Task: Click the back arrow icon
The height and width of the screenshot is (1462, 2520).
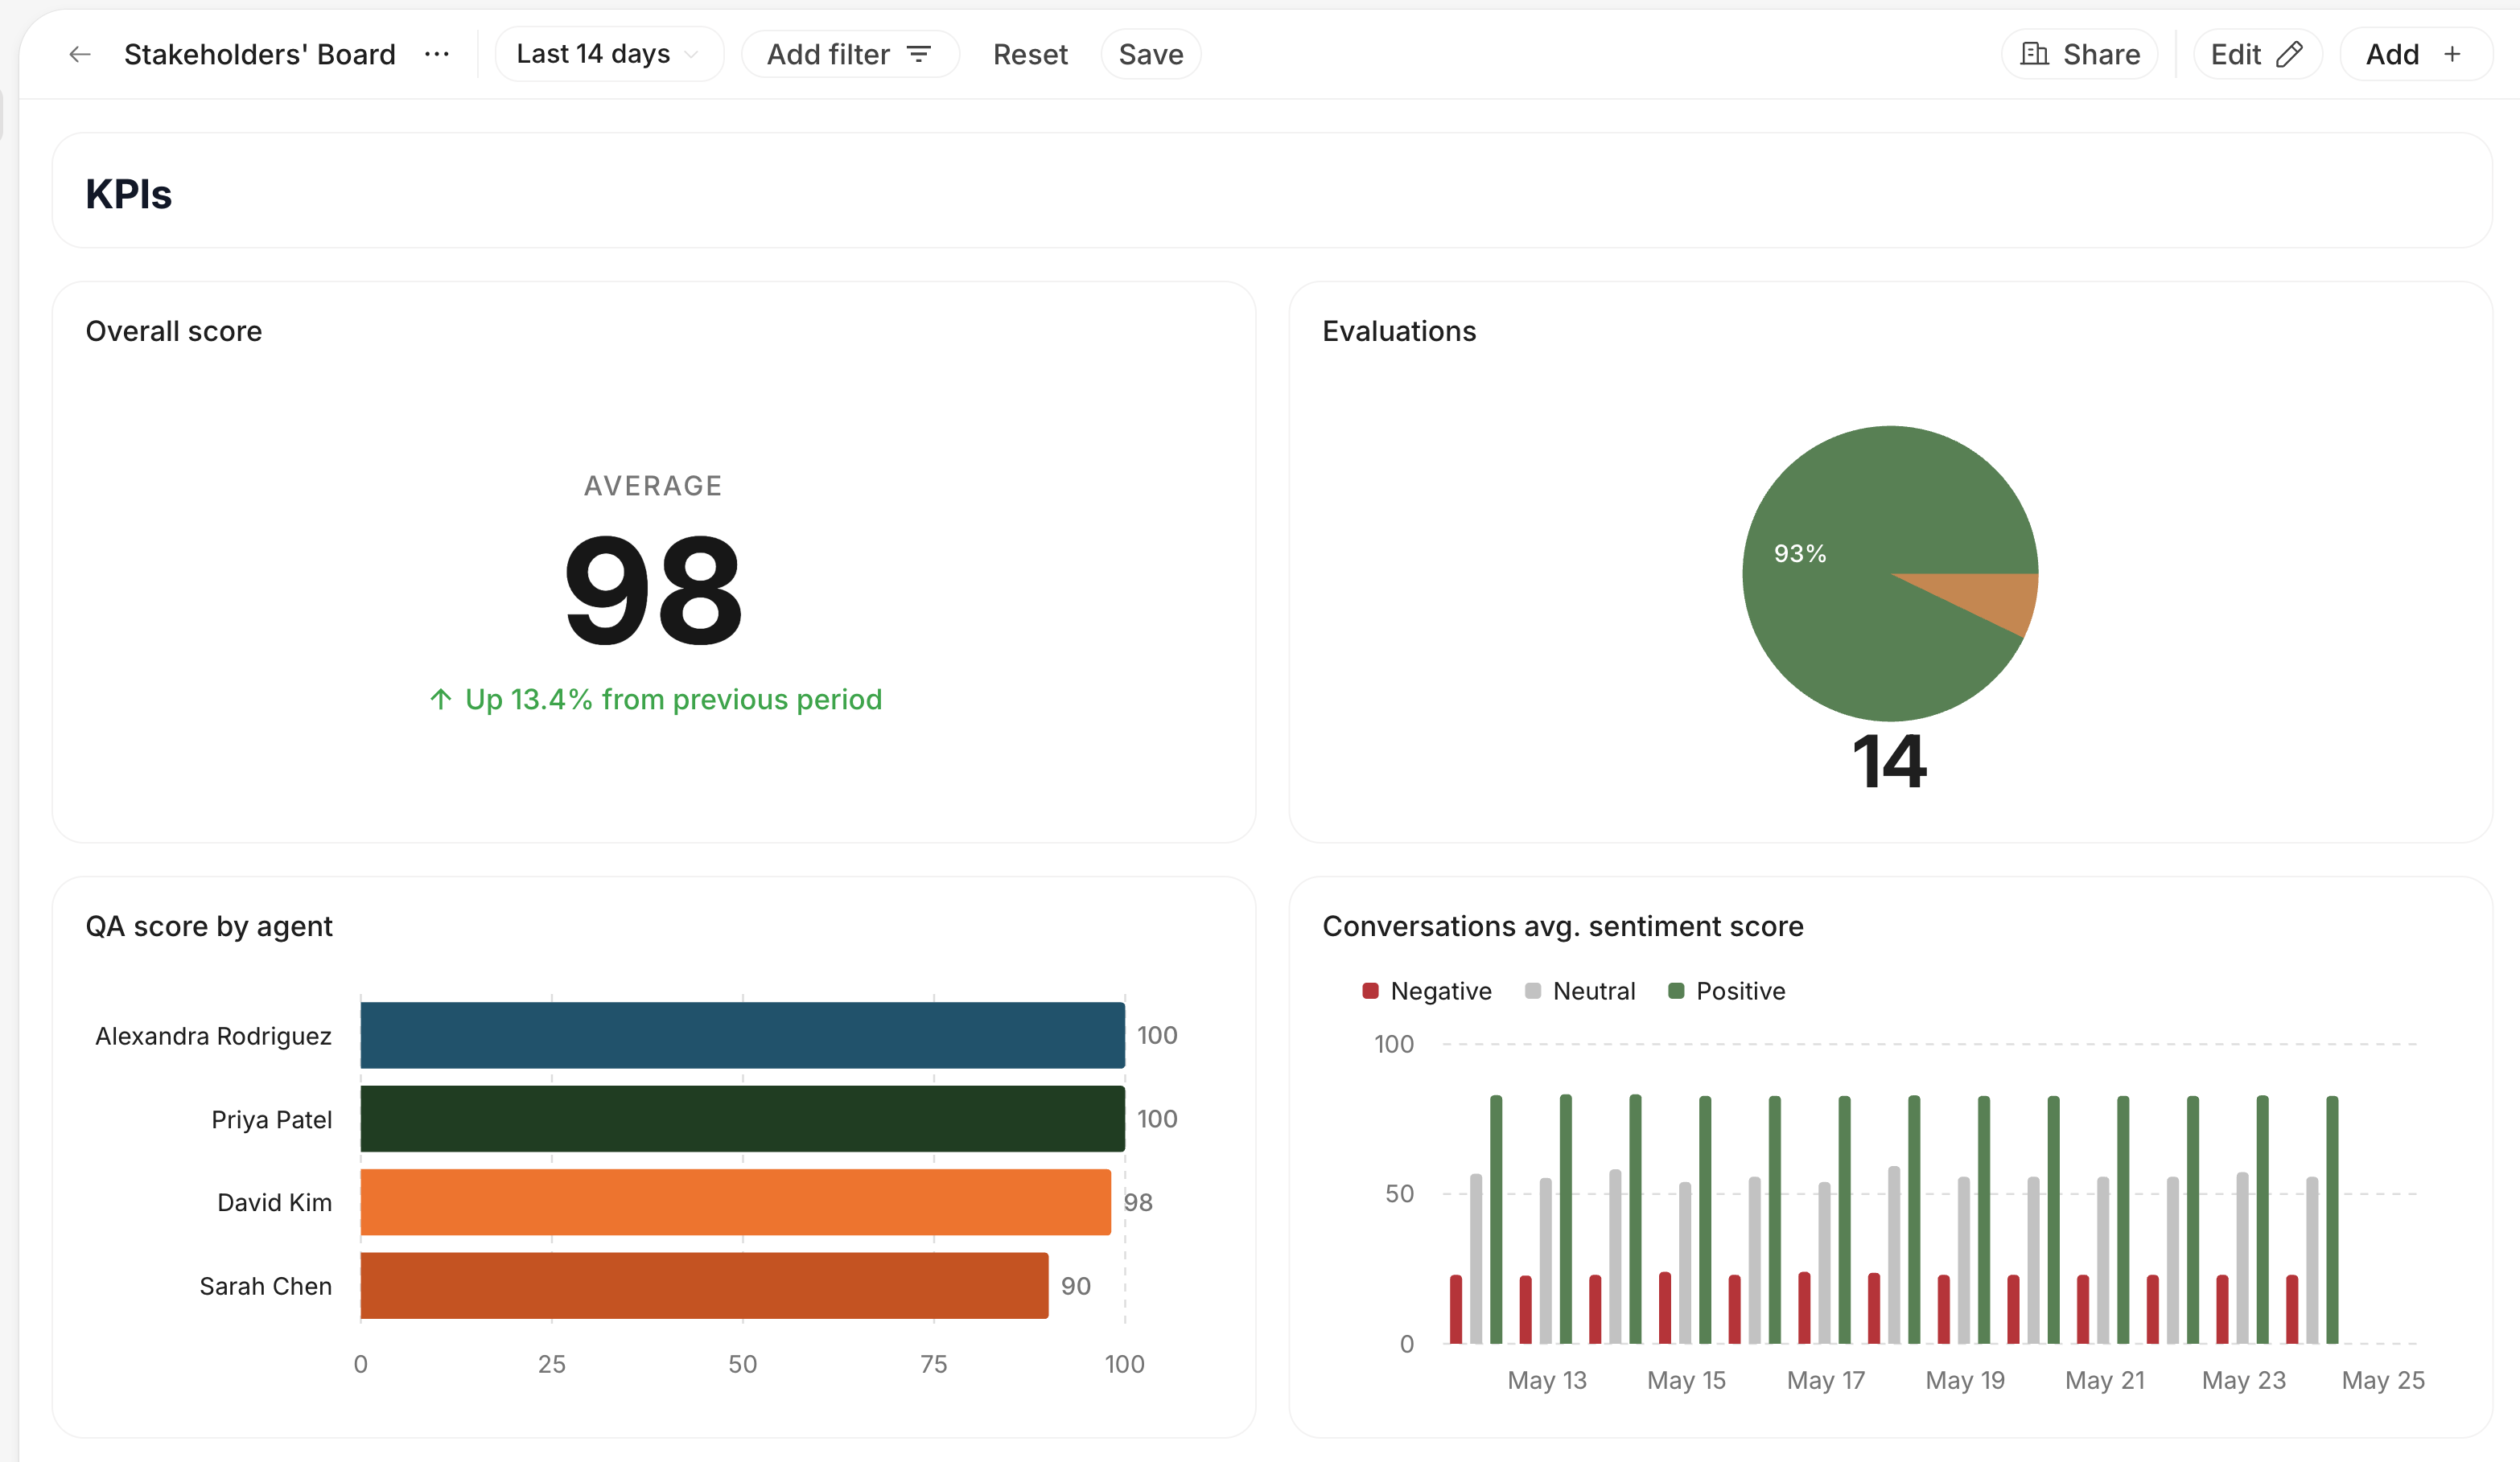Action: click(x=80, y=54)
